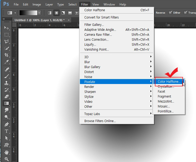196x162 pixels.
Task: Select the Eyedropper tool
Action: (7, 62)
